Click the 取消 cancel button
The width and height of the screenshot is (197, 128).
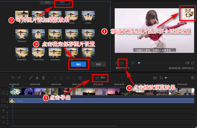tap(98, 64)
